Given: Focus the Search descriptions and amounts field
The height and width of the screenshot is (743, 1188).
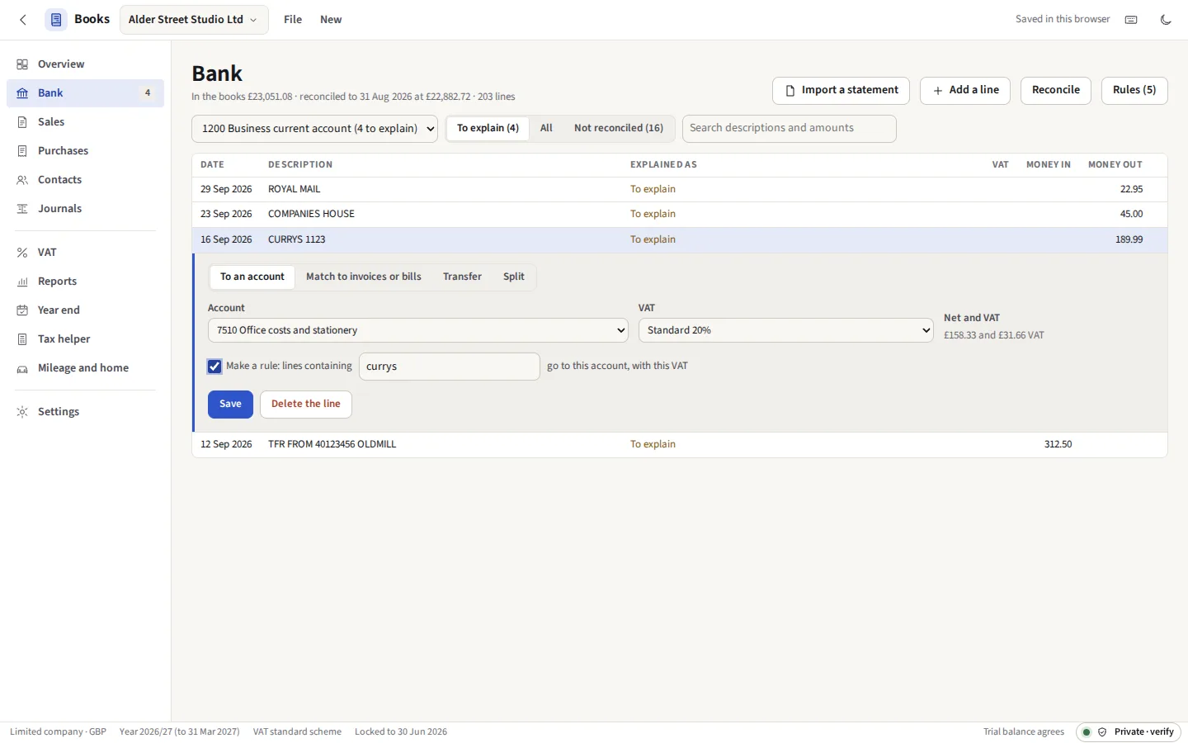Looking at the screenshot, I should [790, 129].
